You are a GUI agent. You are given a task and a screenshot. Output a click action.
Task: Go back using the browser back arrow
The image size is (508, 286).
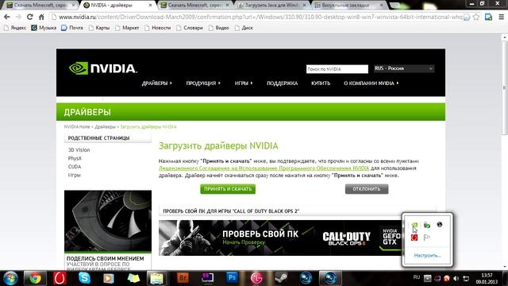click(7, 17)
